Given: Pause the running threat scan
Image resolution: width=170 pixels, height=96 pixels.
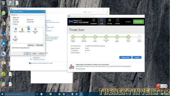Looking at the screenshot, I should pyautogui.click(x=125, y=57).
